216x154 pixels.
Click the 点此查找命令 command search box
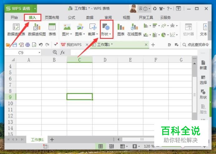click(196, 44)
